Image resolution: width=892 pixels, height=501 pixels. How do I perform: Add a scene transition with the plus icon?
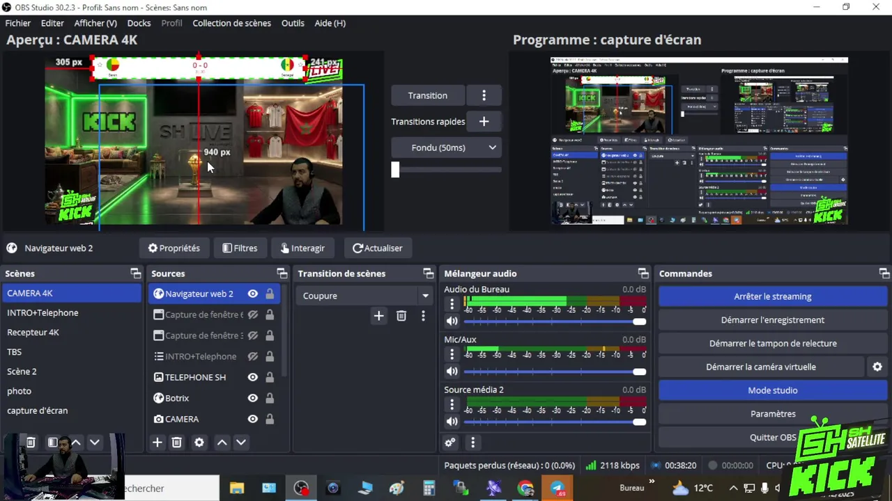point(378,316)
